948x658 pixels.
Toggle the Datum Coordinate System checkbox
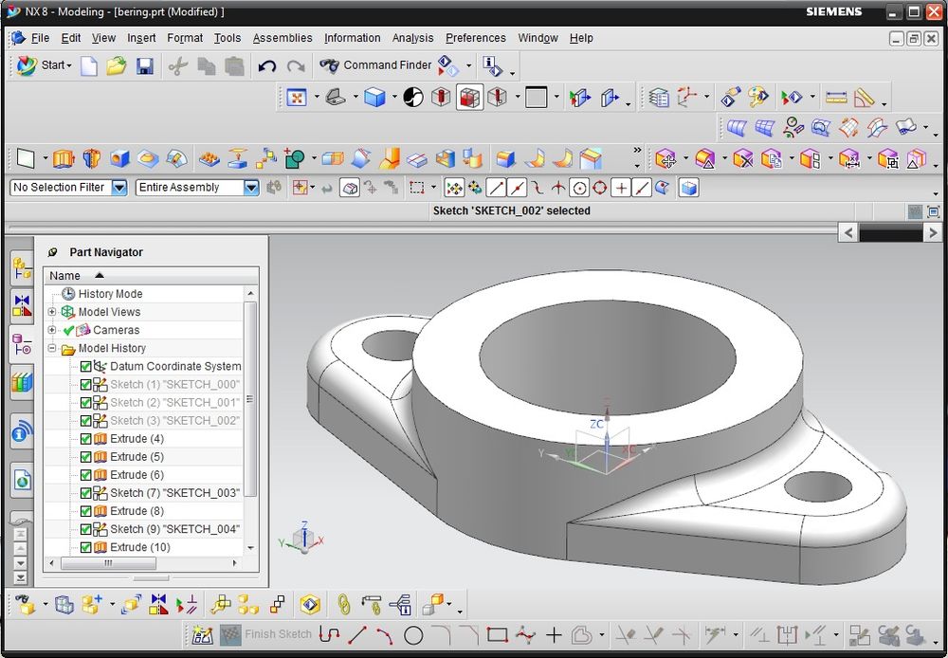86,367
